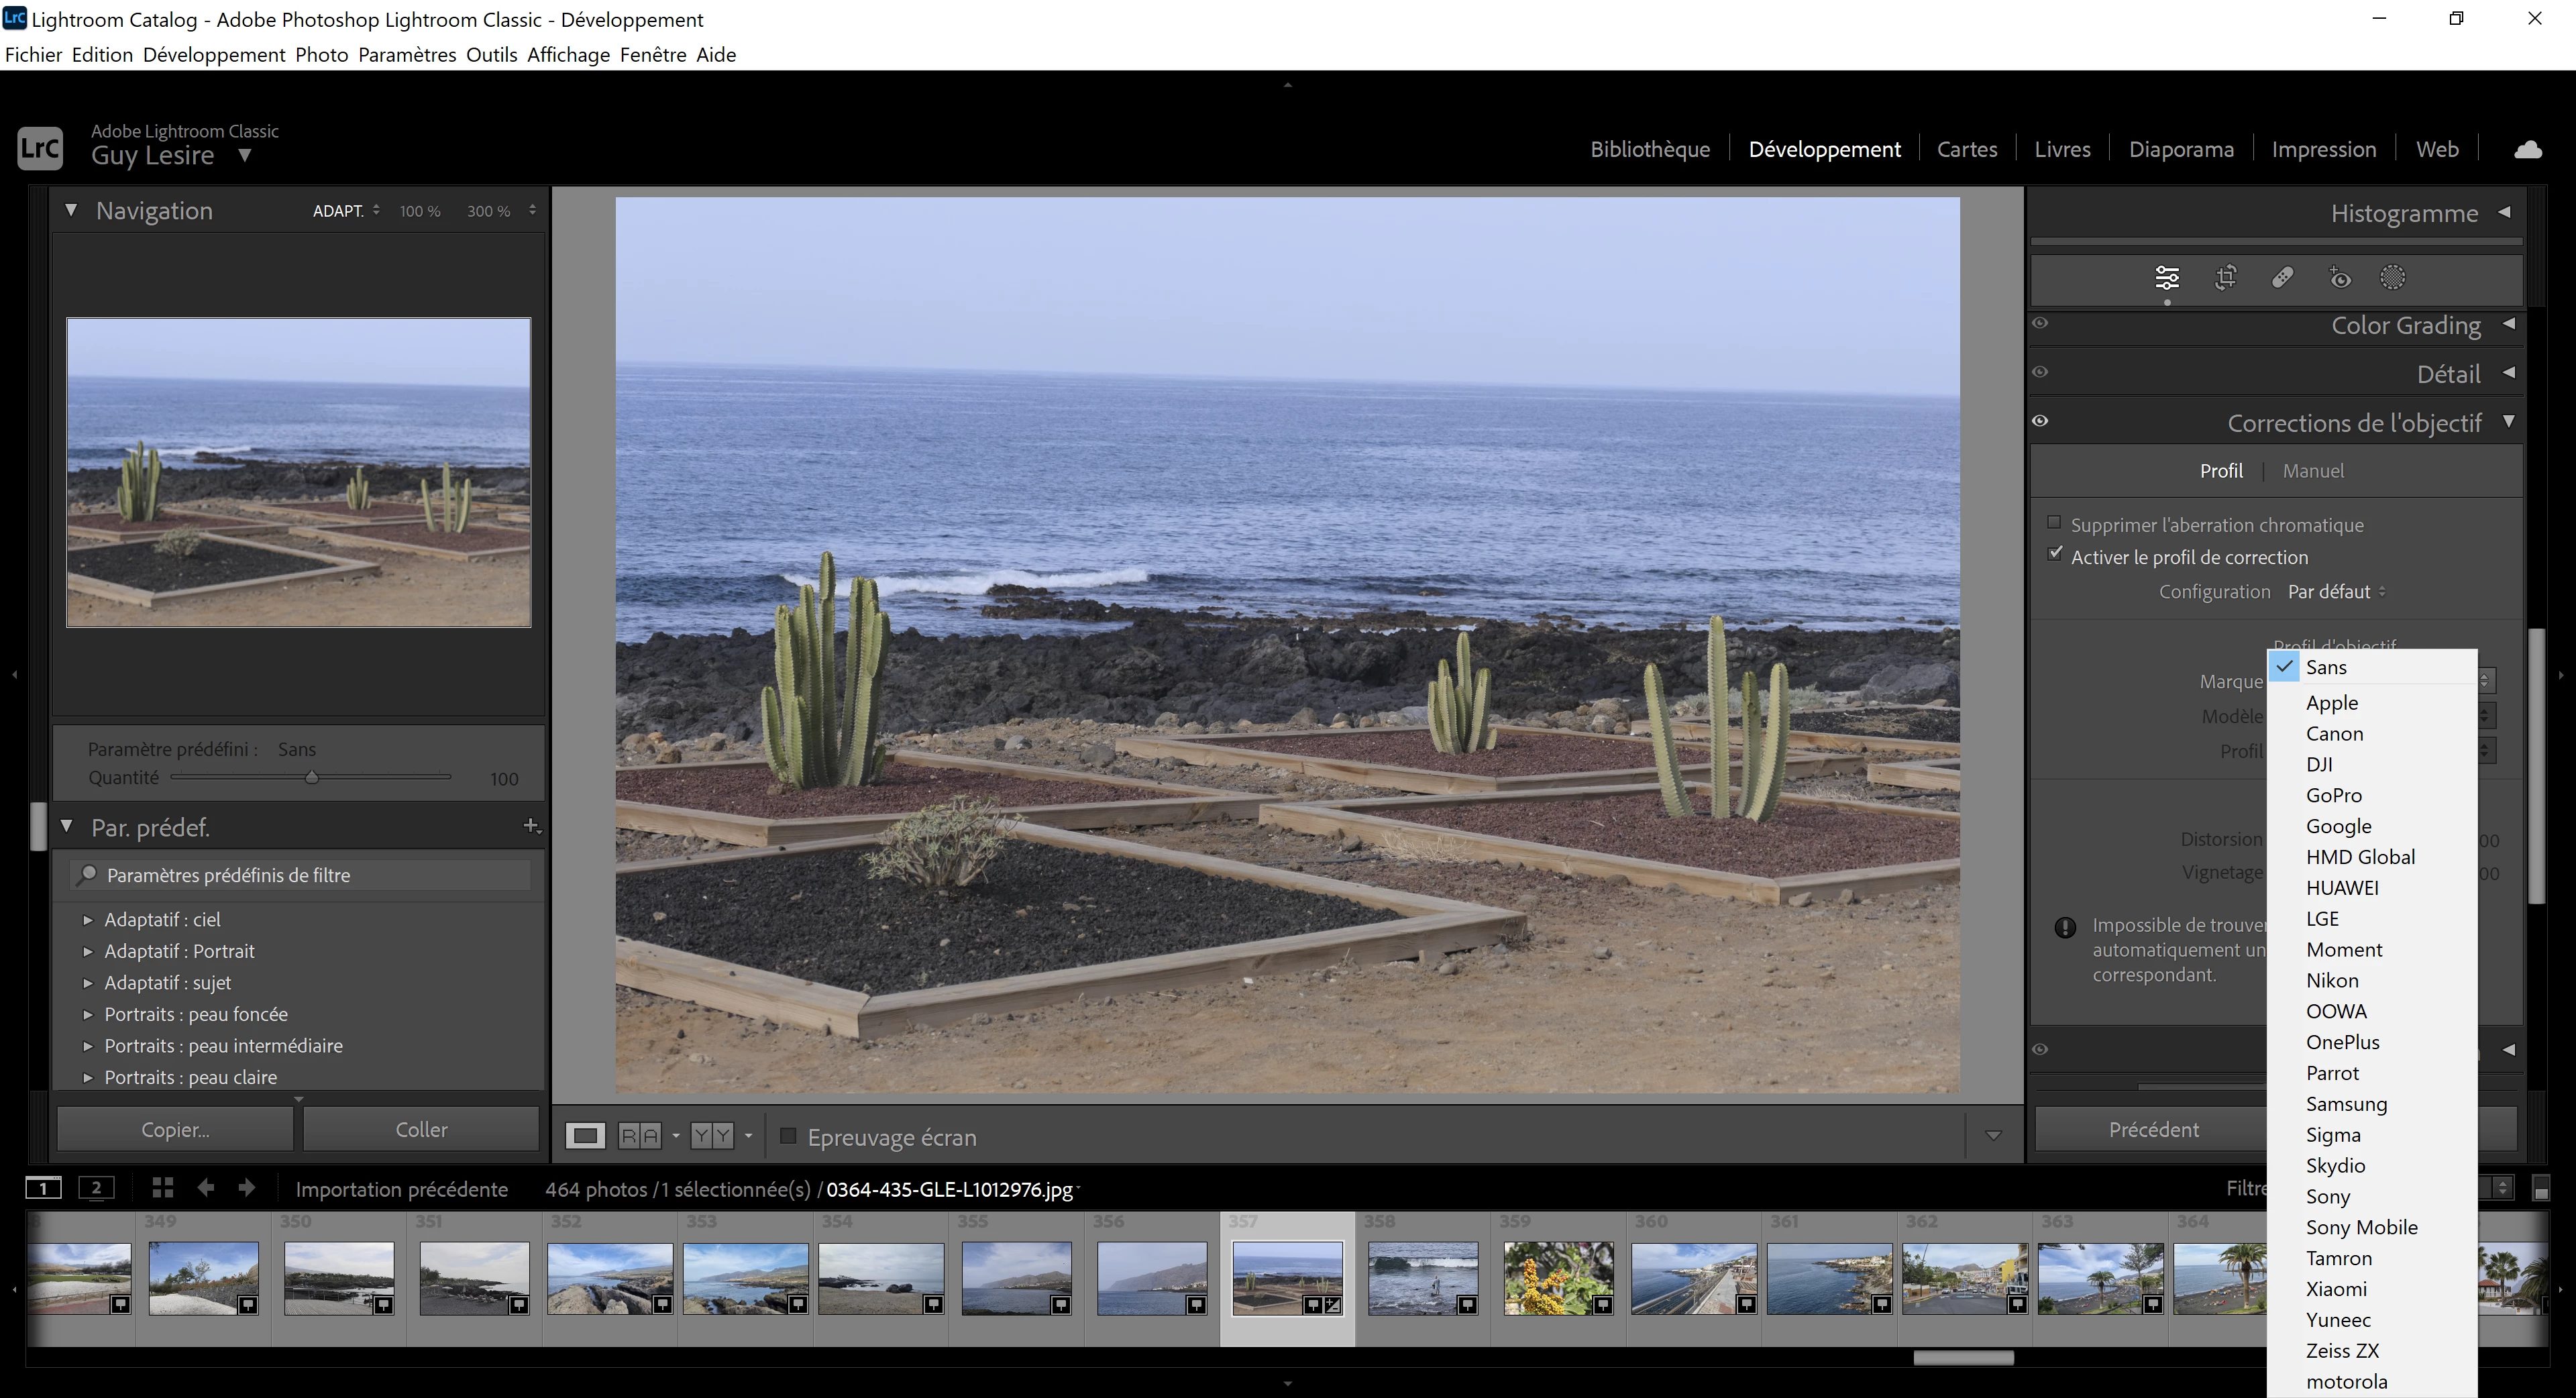Click the preset Quantité slider
Image resolution: width=2576 pixels, height=1398 pixels.
[x=311, y=778]
